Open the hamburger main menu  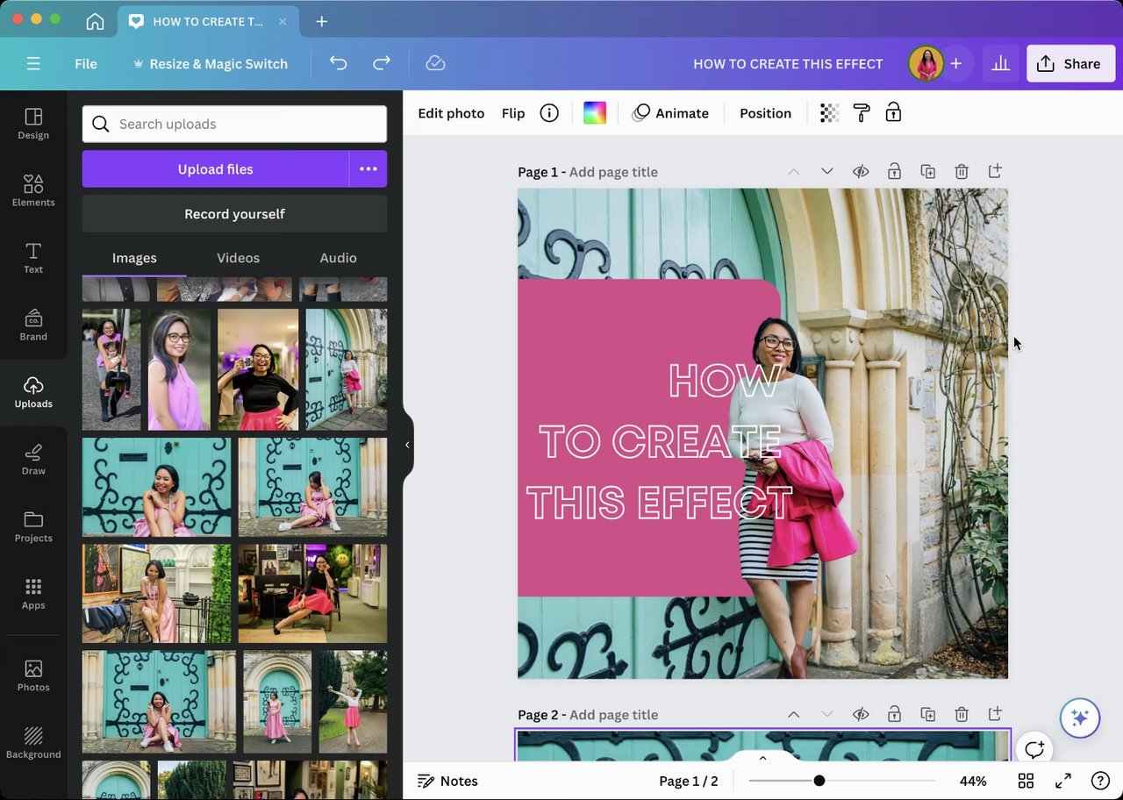pyautogui.click(x=33, y=64)
